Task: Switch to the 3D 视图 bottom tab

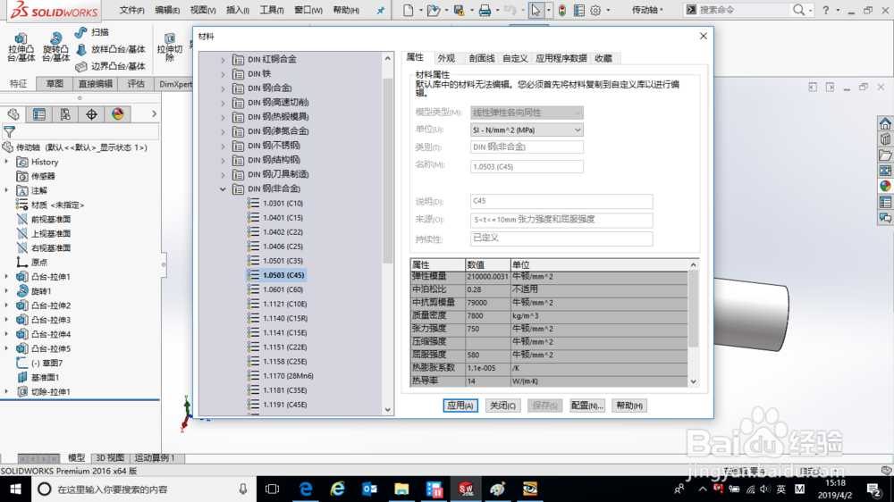Action: tap(109, 457)
